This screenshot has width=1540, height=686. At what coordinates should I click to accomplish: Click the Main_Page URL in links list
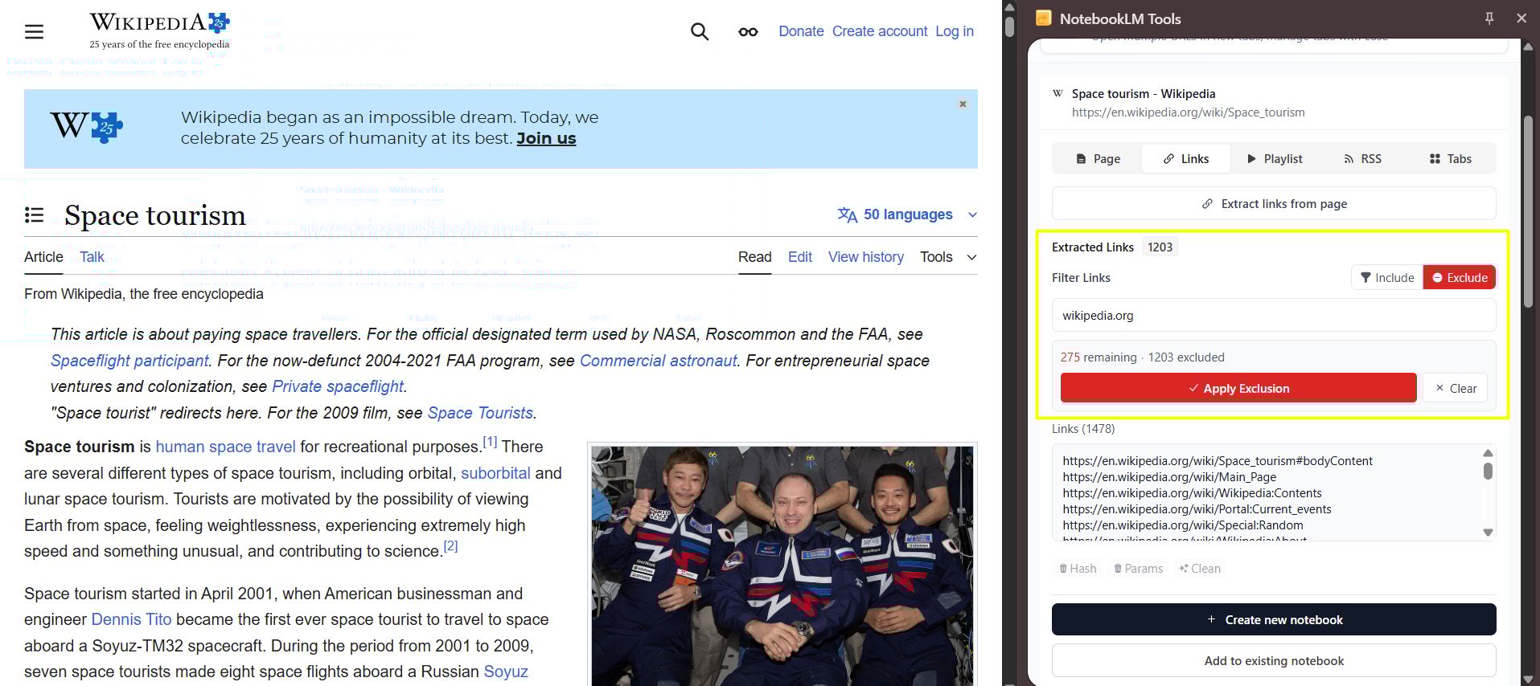1169,477
